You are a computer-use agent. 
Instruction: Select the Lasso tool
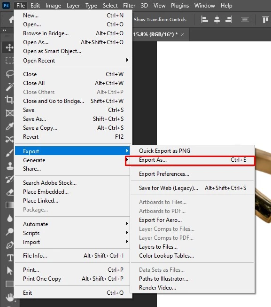tap(9, 74)
